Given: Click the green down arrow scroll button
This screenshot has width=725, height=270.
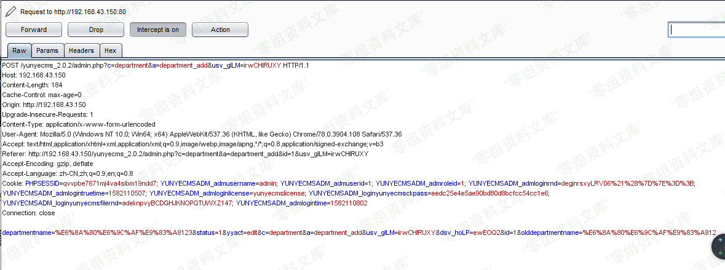Looking at the screenshot, I should tap(719, 253).
